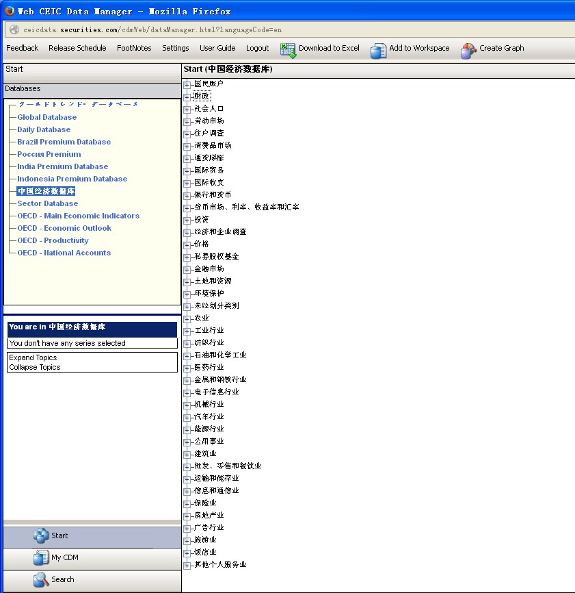Select the Россия Premium database
This screenshot has height=593, width=575.
point(49,154)
